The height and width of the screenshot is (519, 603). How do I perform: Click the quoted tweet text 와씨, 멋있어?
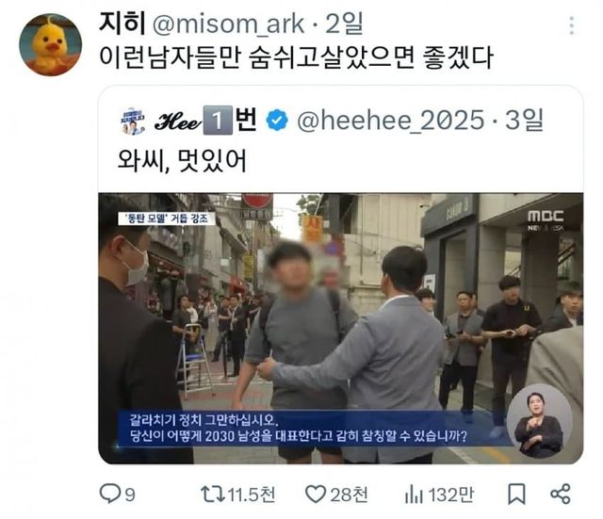(182, 160)
